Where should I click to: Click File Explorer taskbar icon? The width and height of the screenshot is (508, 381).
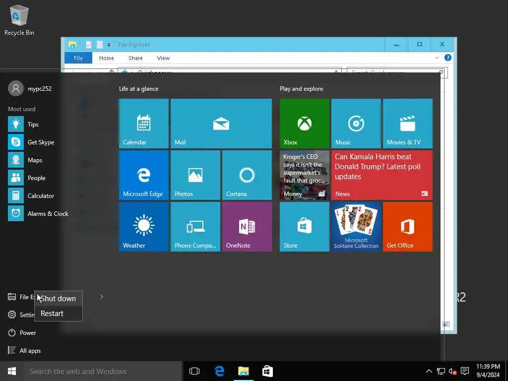[x=243, y=371]
